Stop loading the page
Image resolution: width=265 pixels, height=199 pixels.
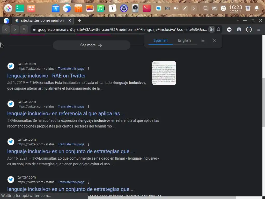coord(24,29)
